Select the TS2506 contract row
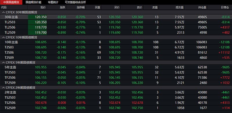 [x=116, y=103]
